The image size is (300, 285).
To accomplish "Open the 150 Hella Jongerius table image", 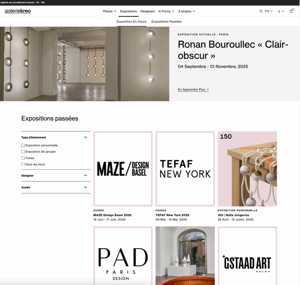I will tap(247, 169).
